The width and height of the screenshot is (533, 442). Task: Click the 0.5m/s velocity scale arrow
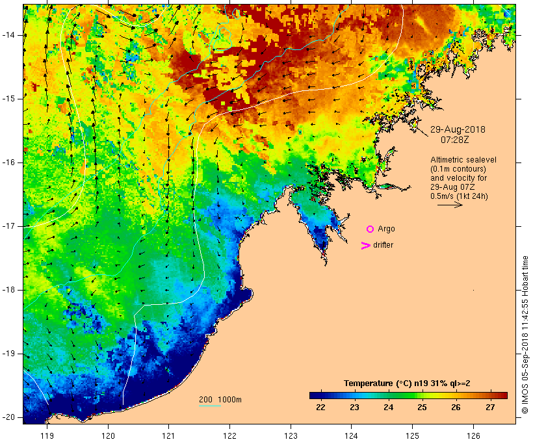coord(450,205)
